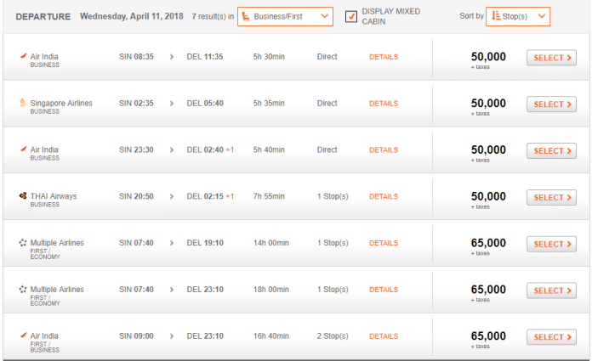Click 'DEL 11:35' arrival time
592x361 pixels.
click(x=205, y=57)
